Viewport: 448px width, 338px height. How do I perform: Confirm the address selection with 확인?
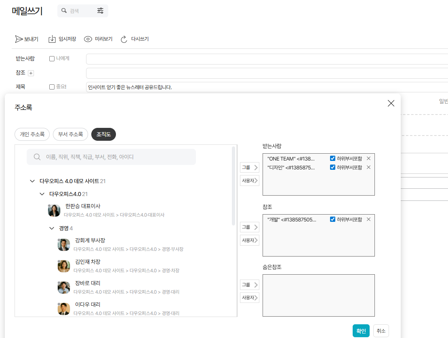pos(361,330)
